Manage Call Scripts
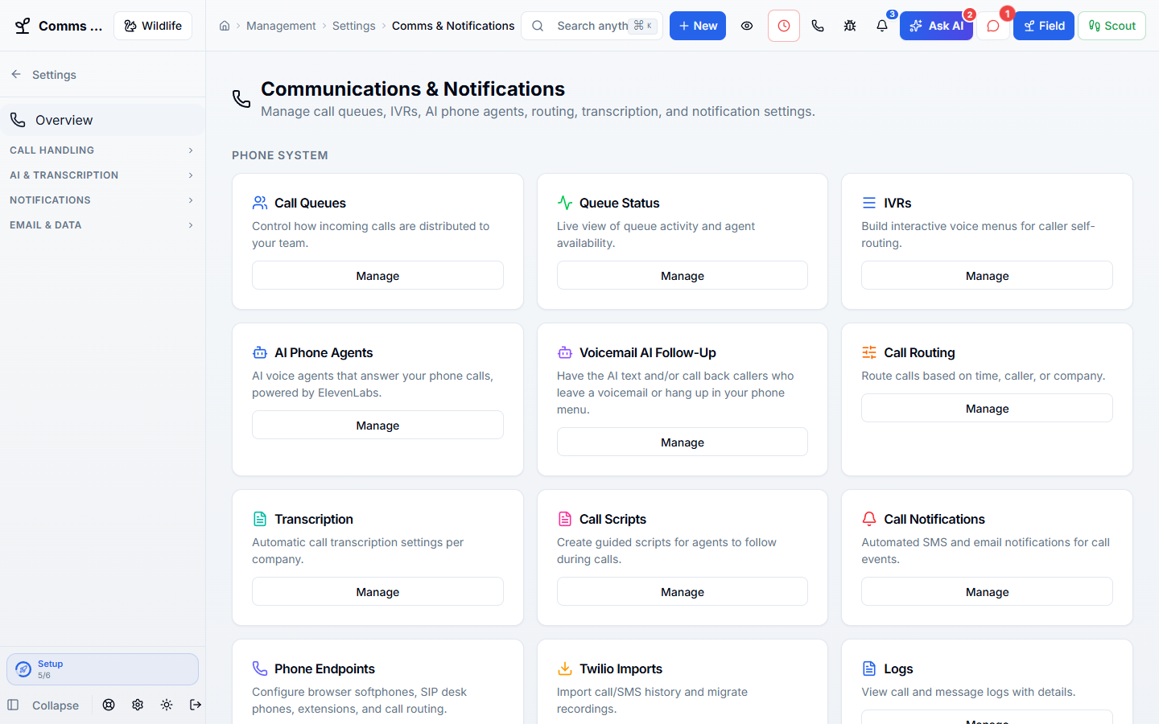Image resolution: width=1159 pixels, height=724 pixels. point(683,591)
